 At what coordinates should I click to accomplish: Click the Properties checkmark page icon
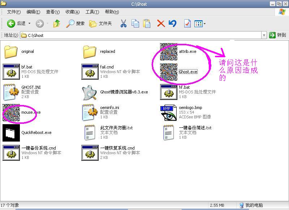click(x=187, y=24)
